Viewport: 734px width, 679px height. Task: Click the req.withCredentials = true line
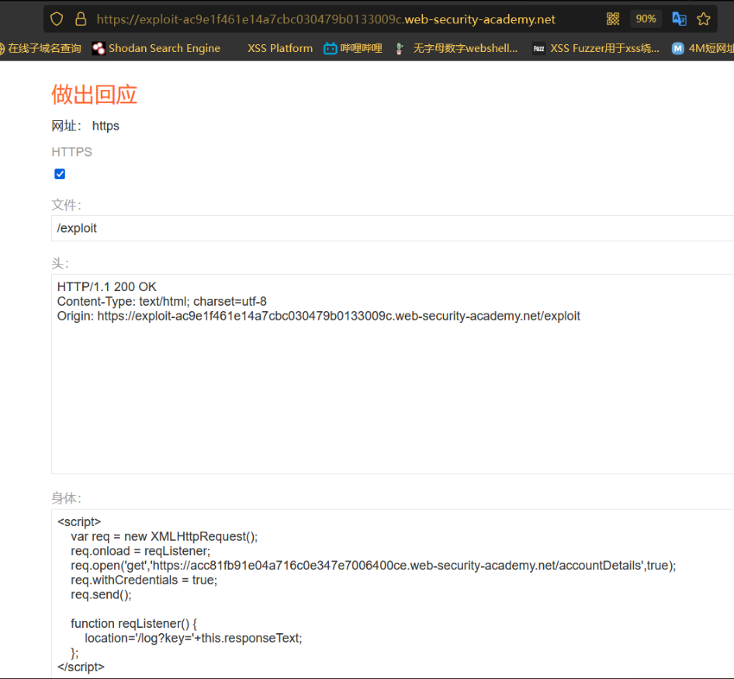tap(144, 580)
